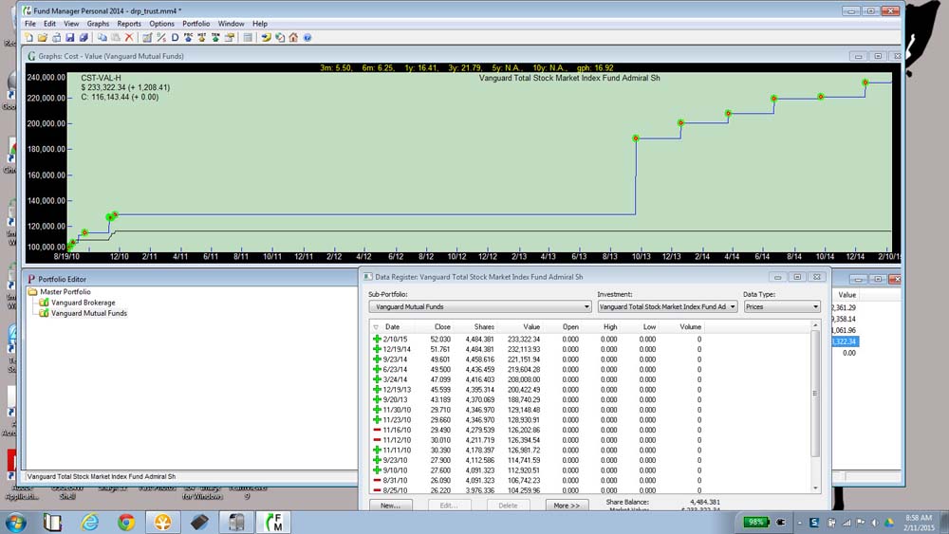Screen dimensions: 949x534
Task: Click the graph marker near 12/13
Action: click(680, 122)
